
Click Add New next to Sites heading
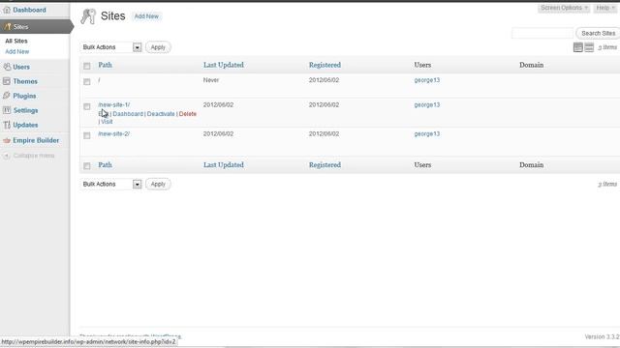coord(146,16)
